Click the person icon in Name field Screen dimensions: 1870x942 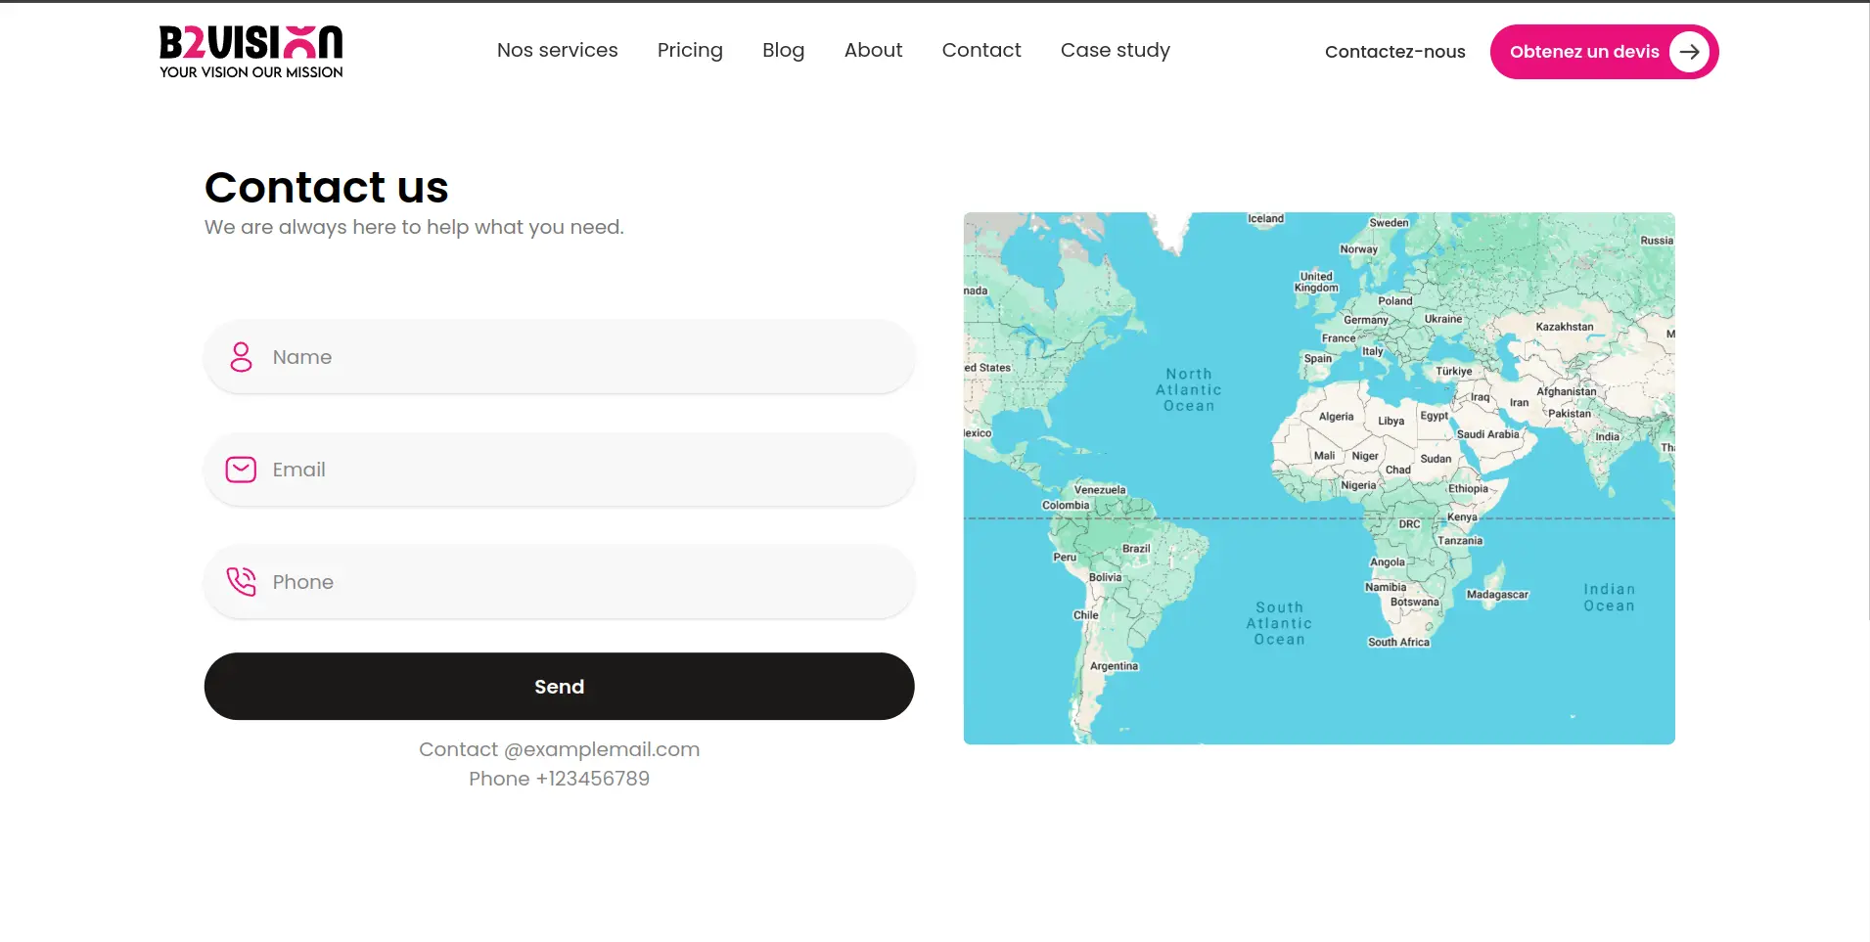tap(241, 357)
